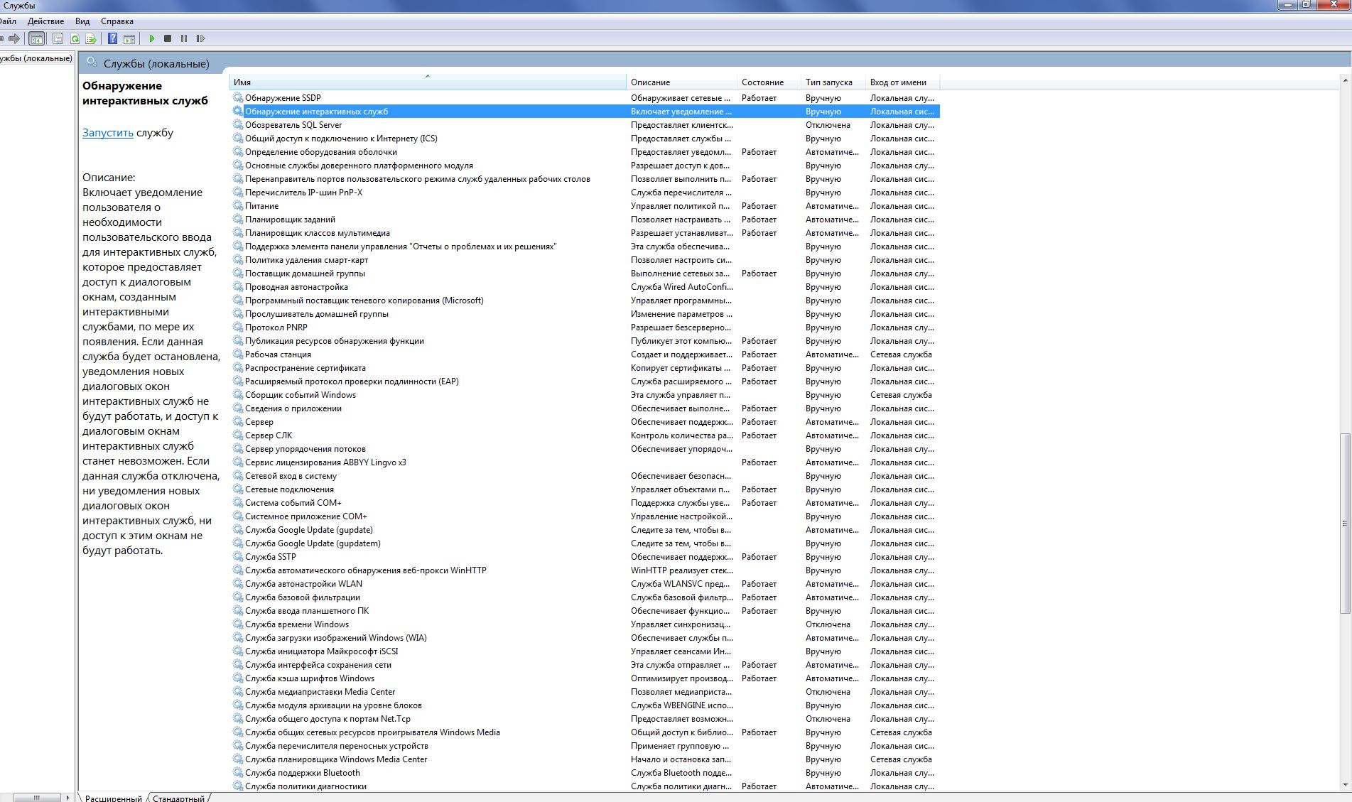Image resolution: width=1352 pixels, height=802 pixels.
Task: Click the left pane horizontal scrollbar thumb
Action: 36,797
